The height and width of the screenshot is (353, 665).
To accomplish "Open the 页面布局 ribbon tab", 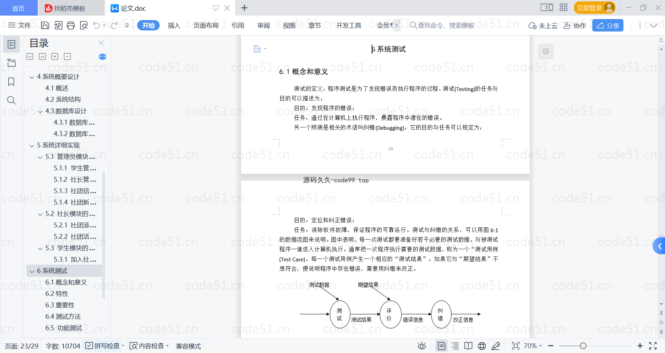I will point(206,25).
